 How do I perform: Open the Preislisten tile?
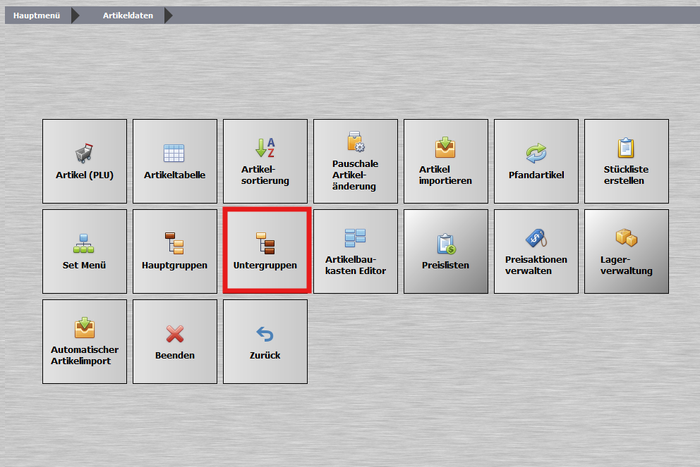(x=446, y=251)
